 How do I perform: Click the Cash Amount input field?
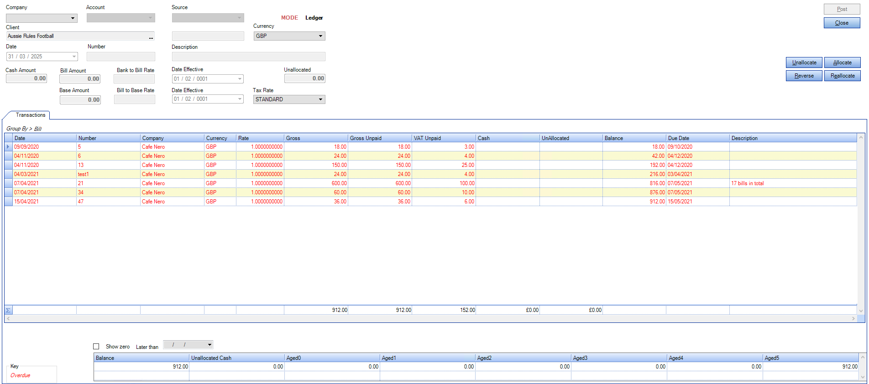click(x=26, y=78)
